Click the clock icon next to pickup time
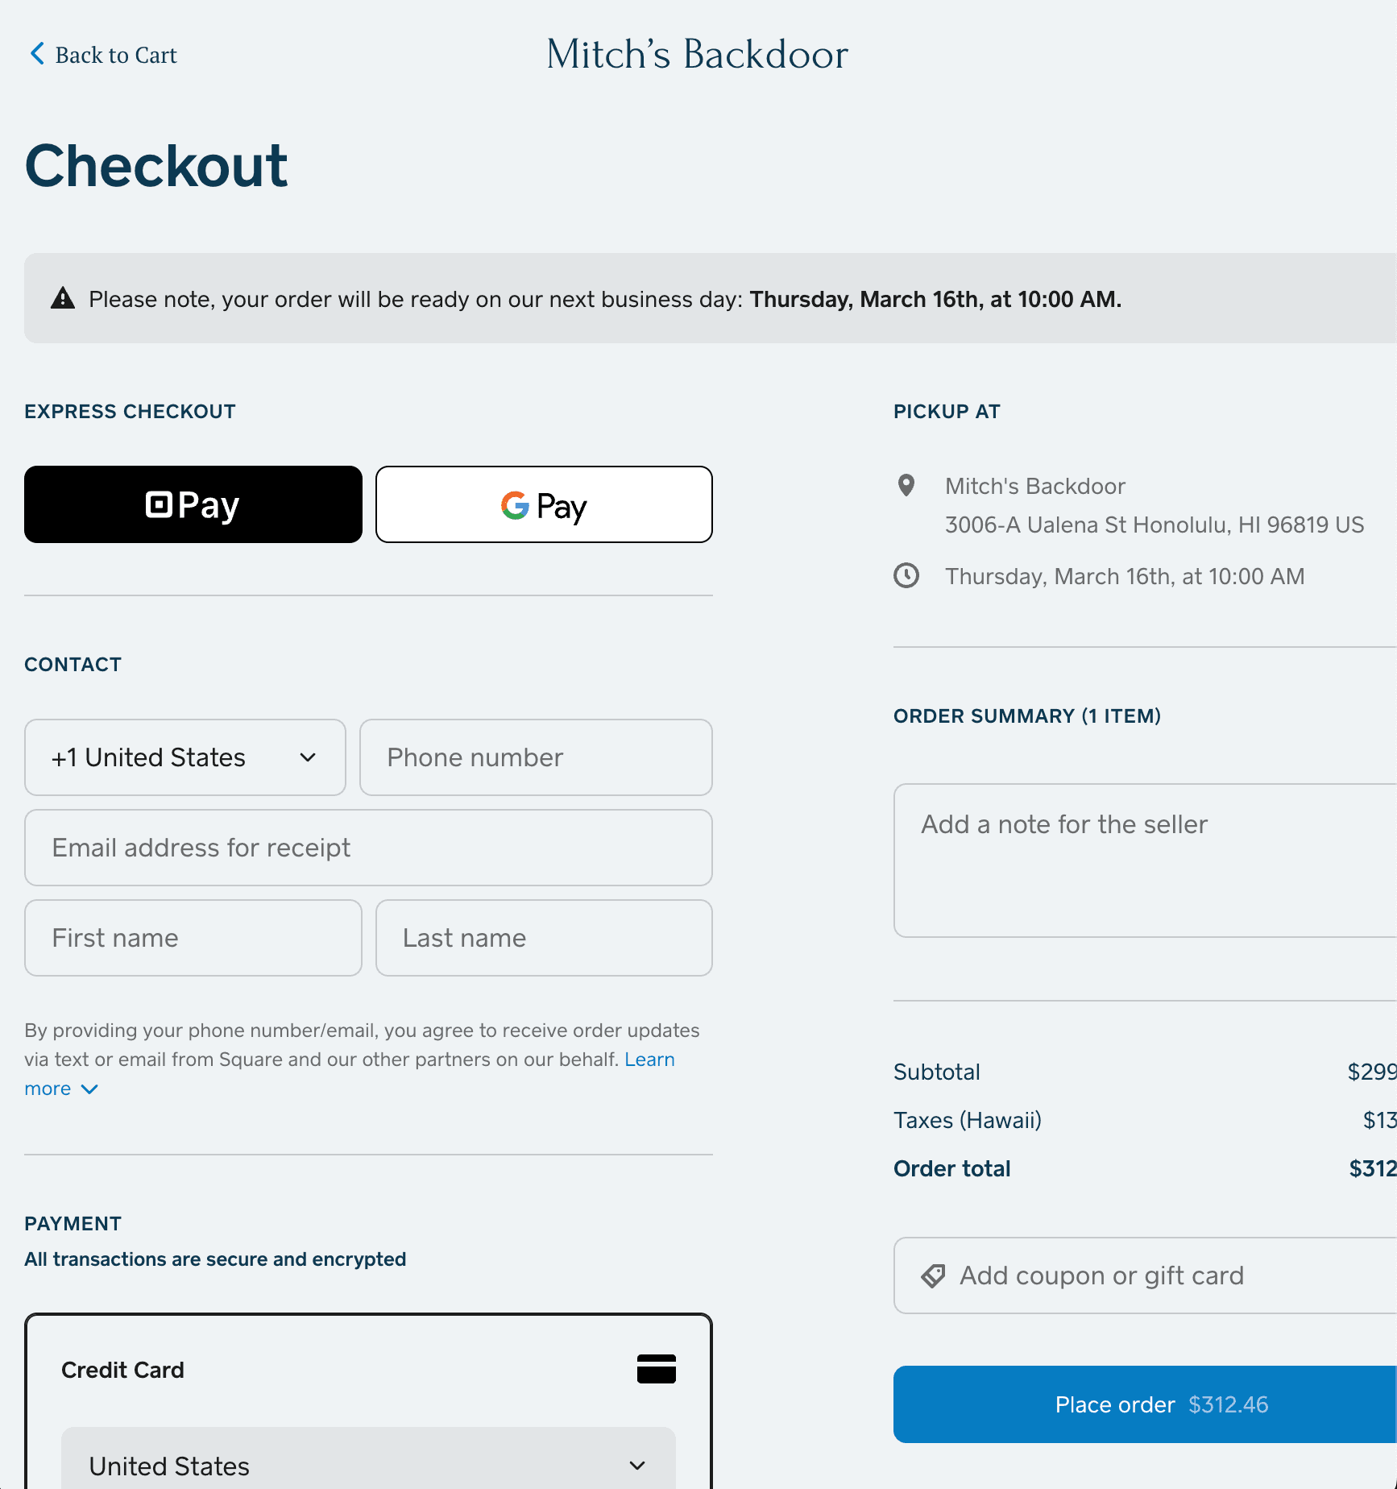Viewport: 1397px width, 1489px height. click(908, 575)
